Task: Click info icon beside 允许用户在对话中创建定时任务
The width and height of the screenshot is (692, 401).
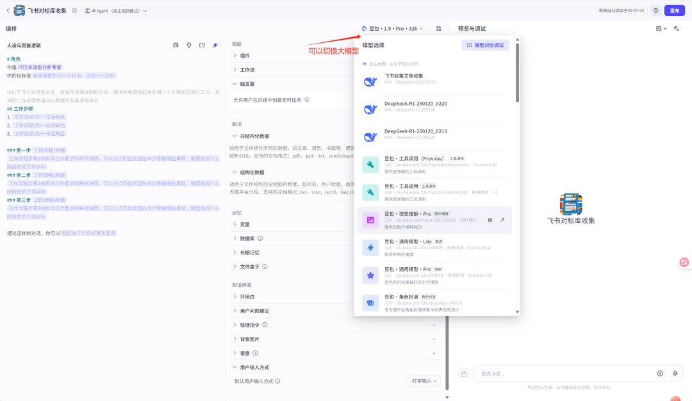Action: 307,100
